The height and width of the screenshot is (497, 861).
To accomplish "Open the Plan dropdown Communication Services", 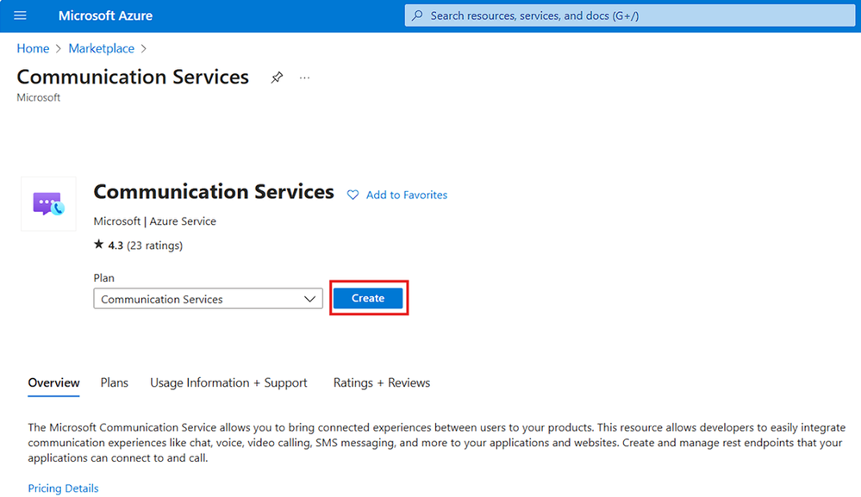I will point(208,299).
